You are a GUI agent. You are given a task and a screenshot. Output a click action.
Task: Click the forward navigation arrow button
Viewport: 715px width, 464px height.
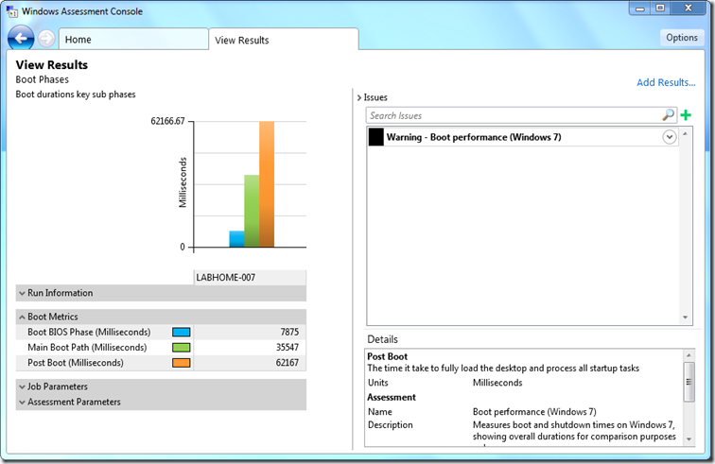pyautogui.click(x=46, y=40)
